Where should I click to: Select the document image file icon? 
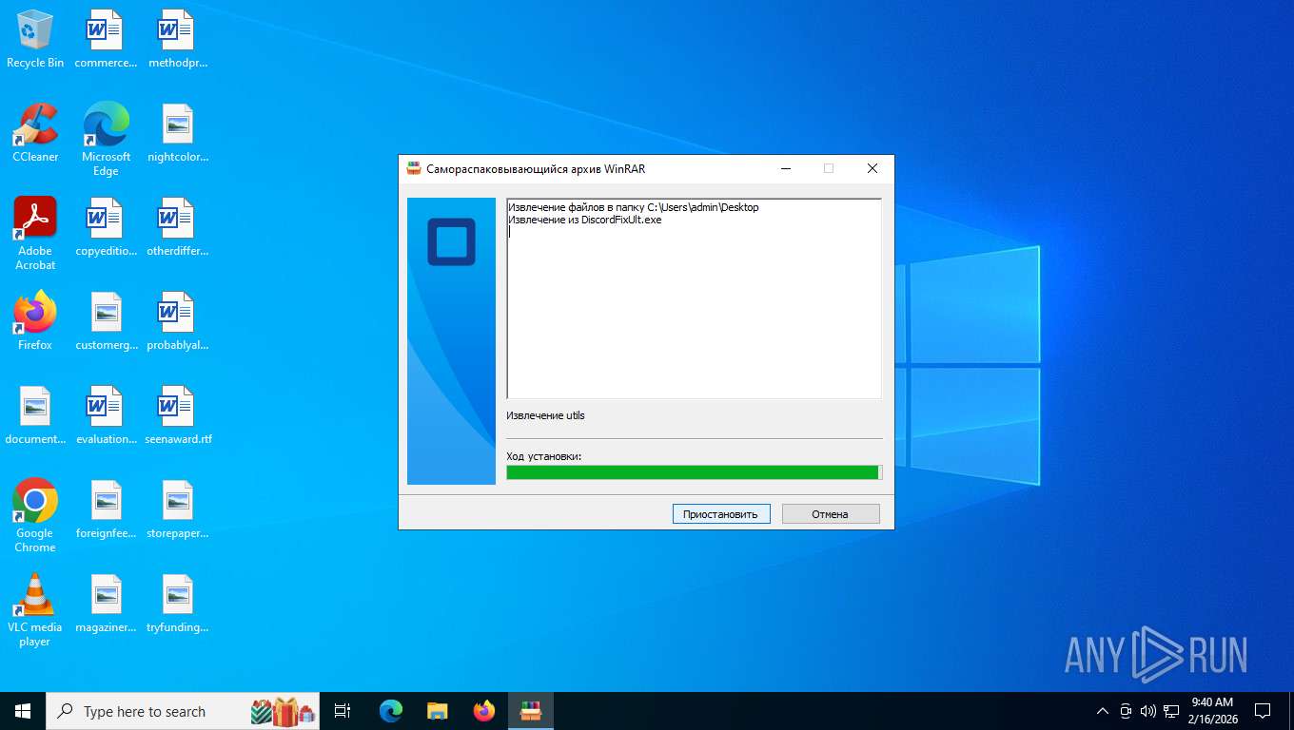[x=35, y=415]
